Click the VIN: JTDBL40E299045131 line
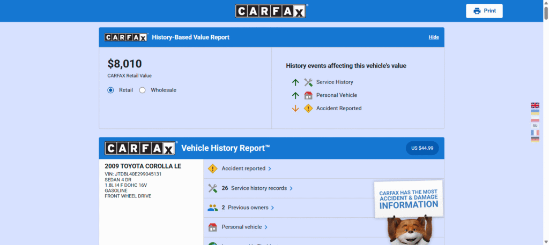549x245 pixels. (x=133, y=174)
